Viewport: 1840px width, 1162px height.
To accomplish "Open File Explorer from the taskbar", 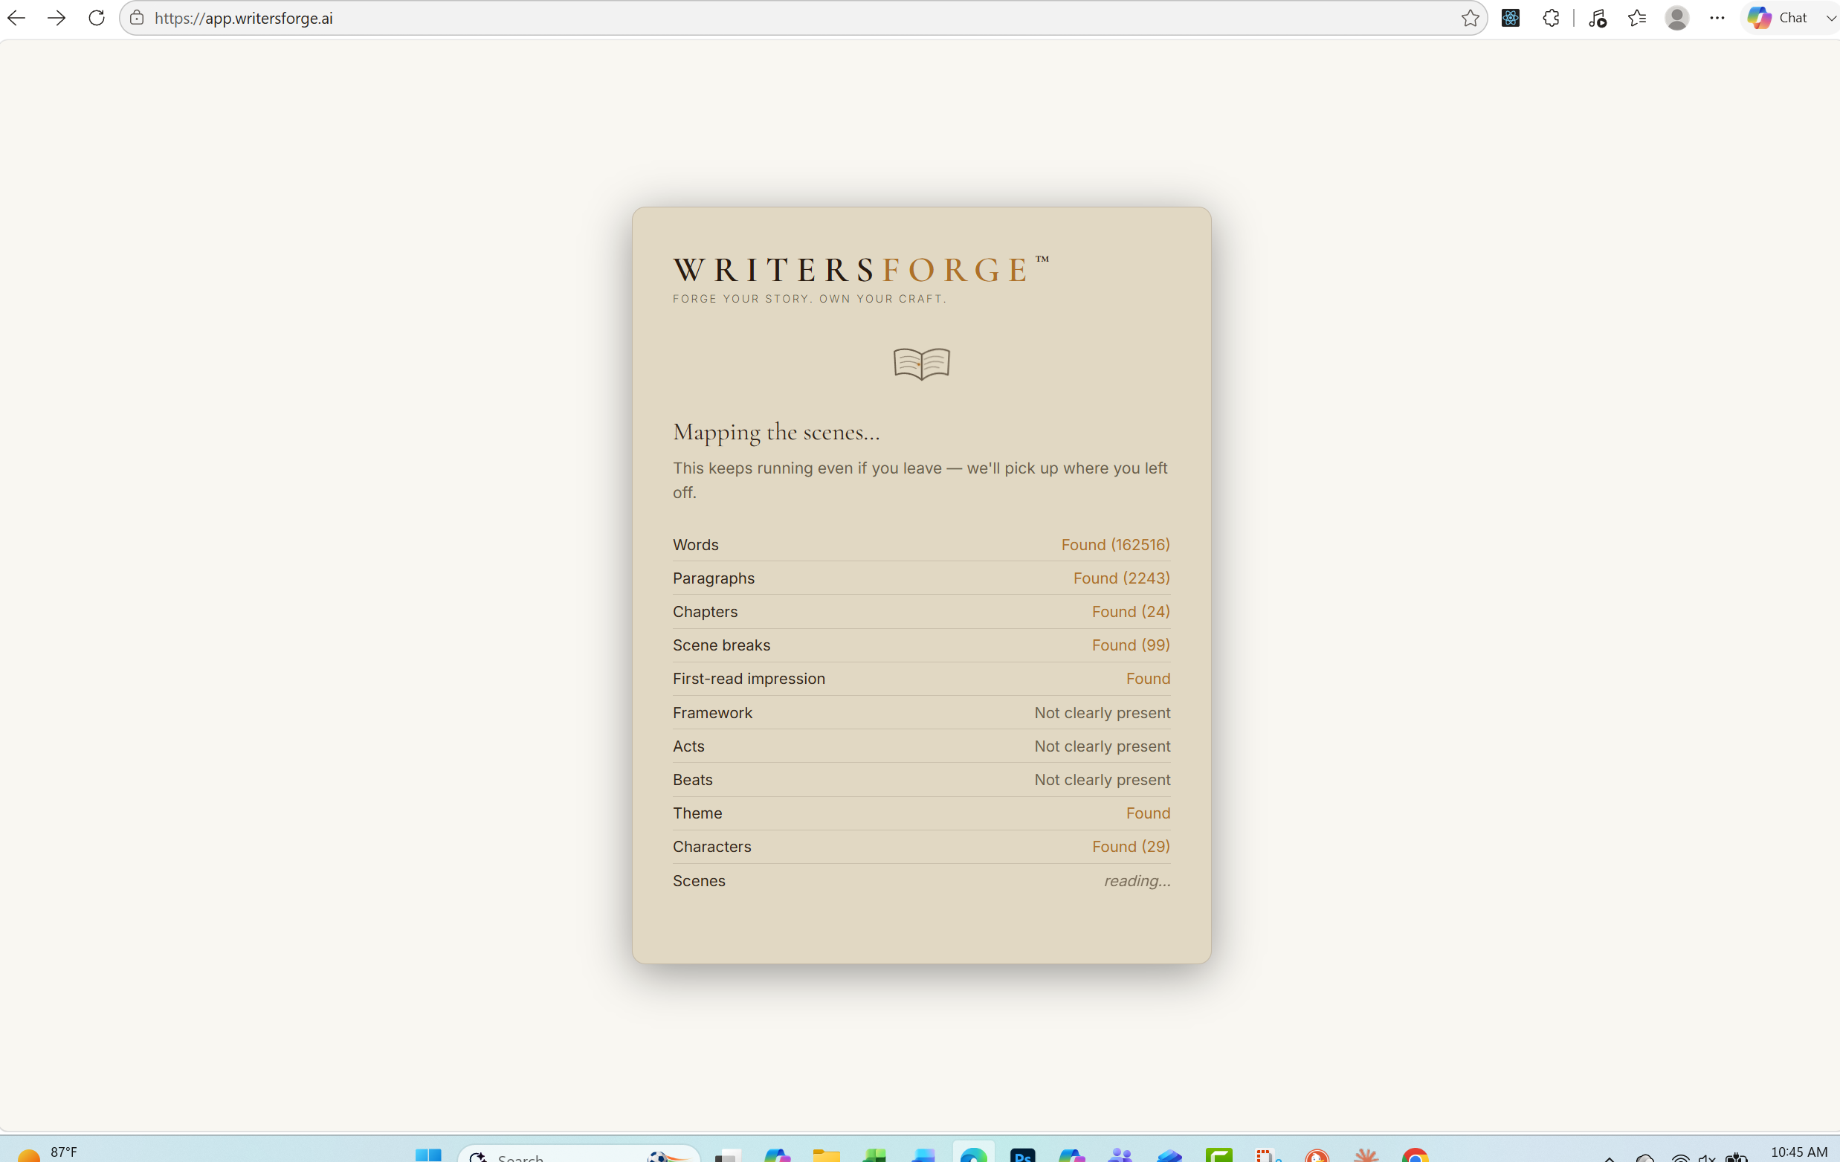I will point(826,1155).
